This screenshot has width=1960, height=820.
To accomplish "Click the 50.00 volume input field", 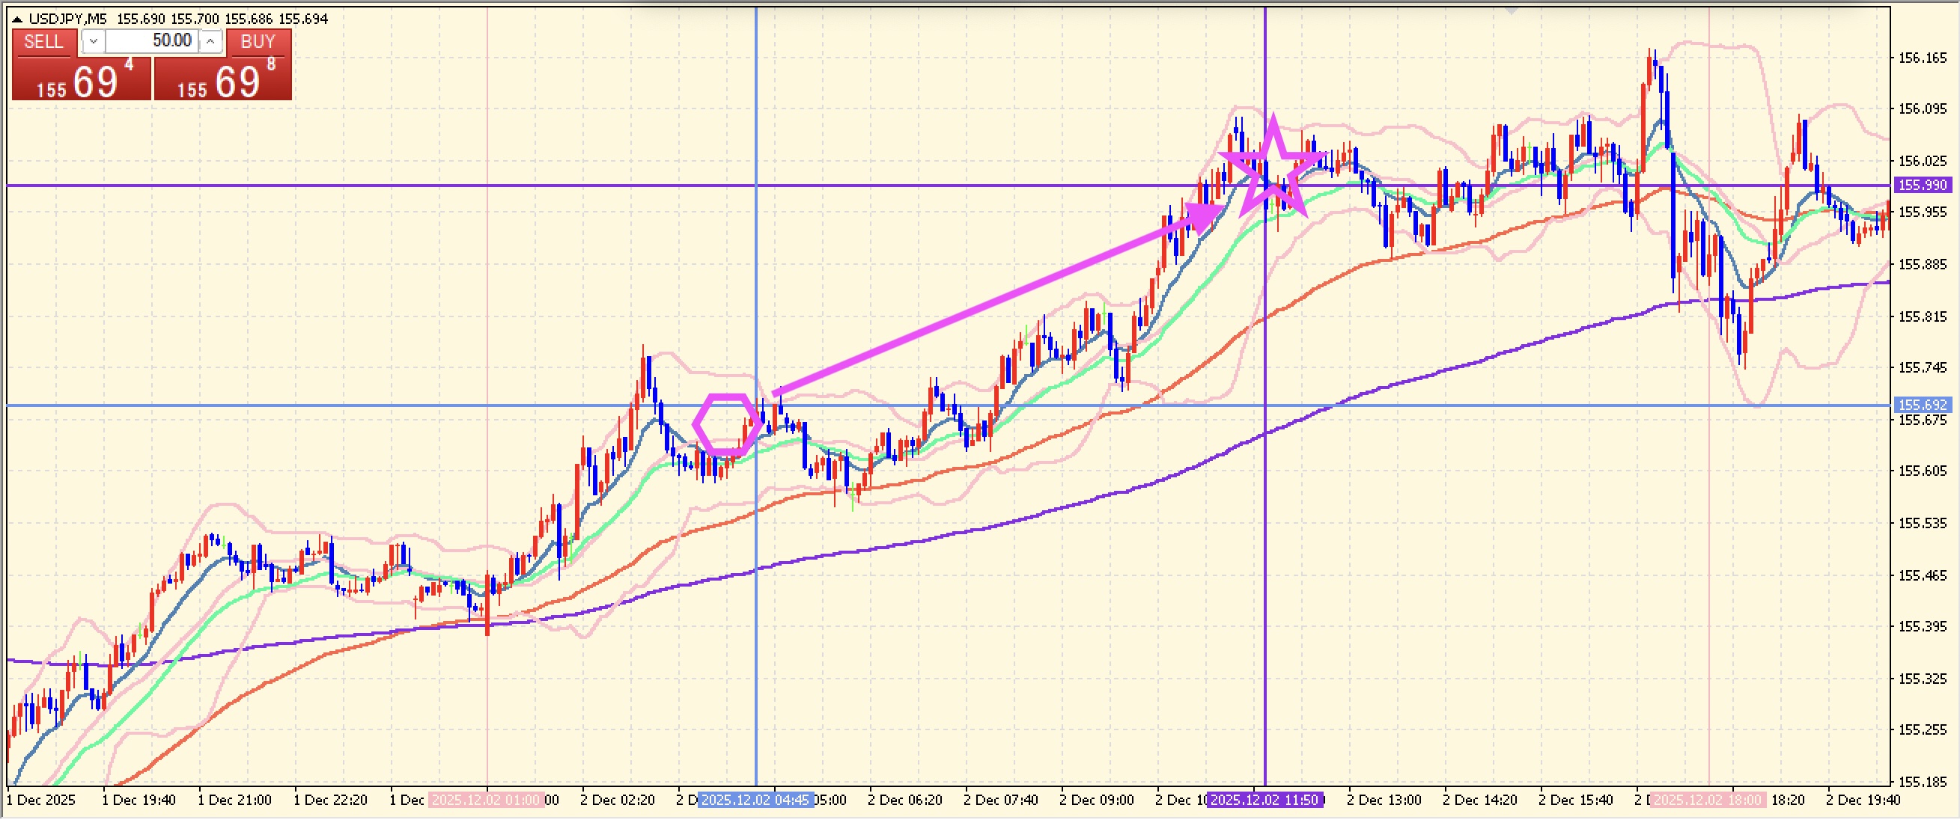I will (151, 41).
